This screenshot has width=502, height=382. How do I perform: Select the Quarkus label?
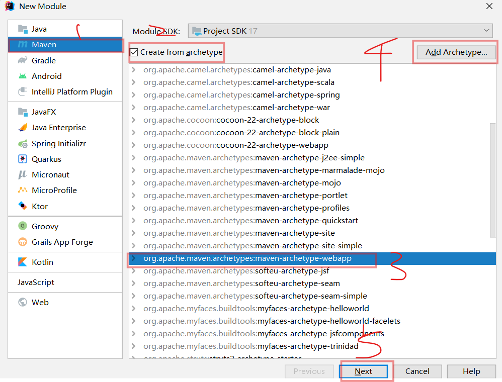tap(46, 159)
